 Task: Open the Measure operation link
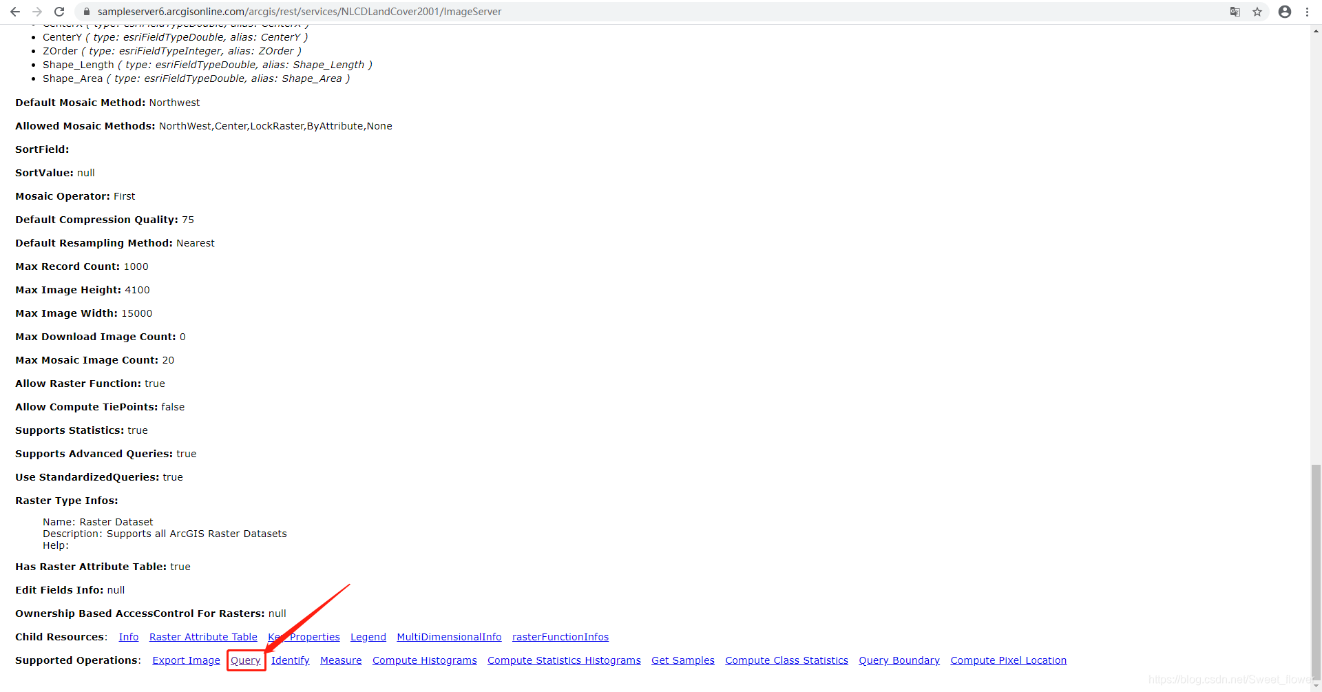tap(341, 660)
